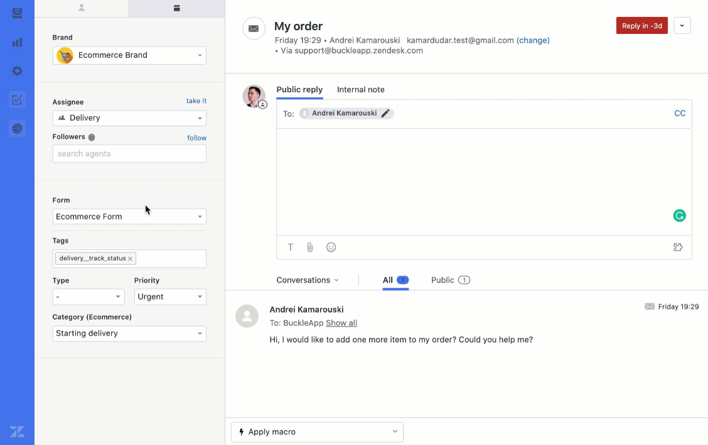Open the Brand dropdown showing Ecommerce Brand
708x445 pixels.
[129, 55]
